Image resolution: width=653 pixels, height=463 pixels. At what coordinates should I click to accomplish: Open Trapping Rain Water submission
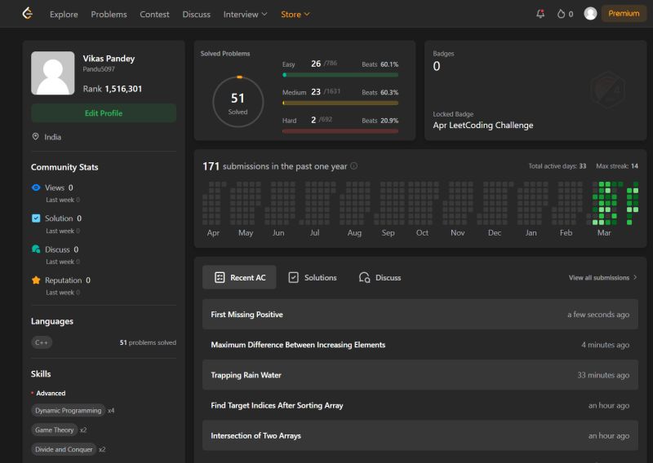(x=420, y=375)
